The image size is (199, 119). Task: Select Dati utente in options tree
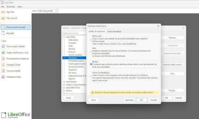point(73,40)
